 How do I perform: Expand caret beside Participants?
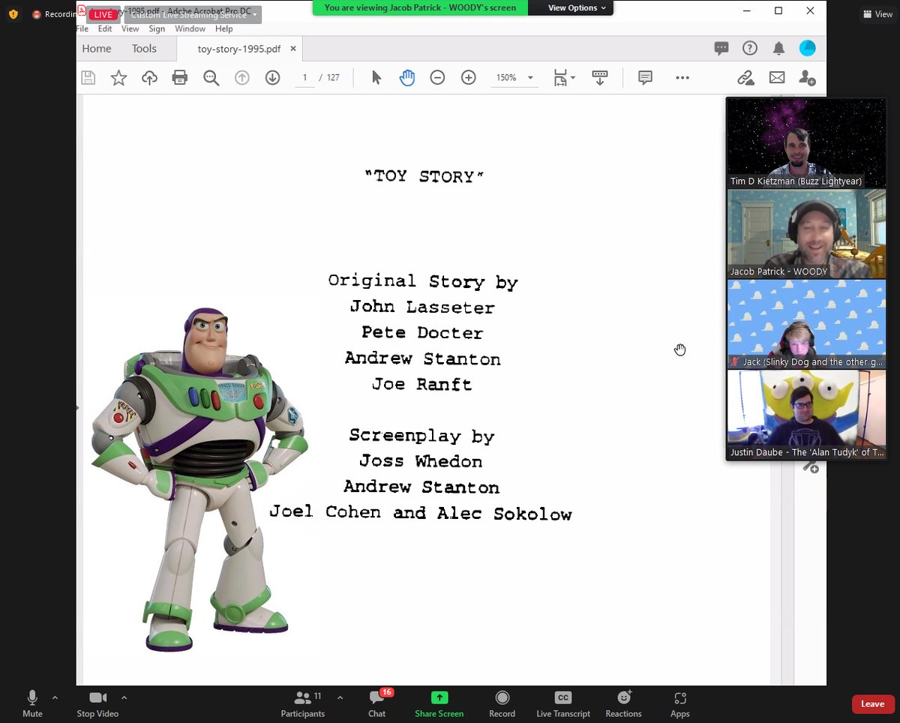point(340,697)
